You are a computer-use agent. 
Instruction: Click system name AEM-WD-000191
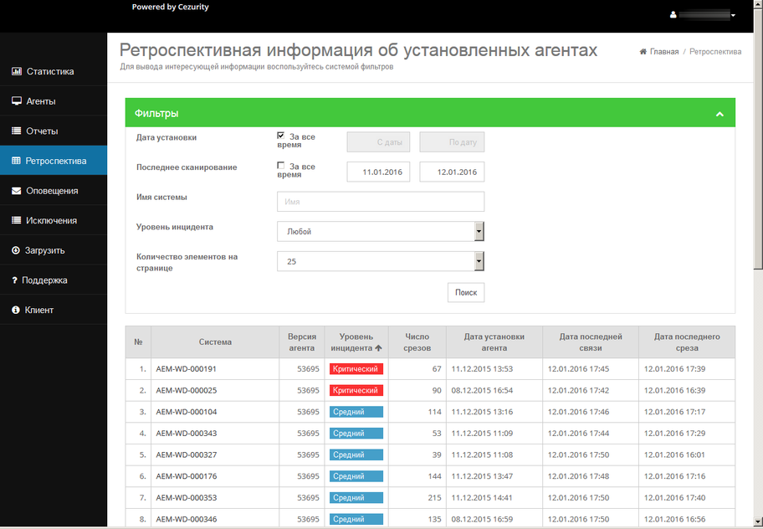coord(187,369)
